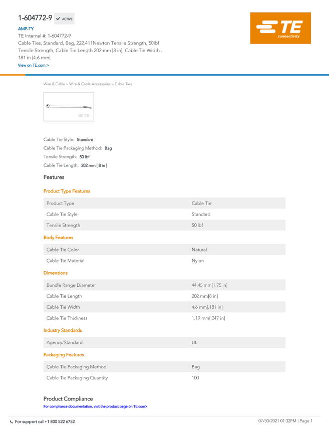Click summary line Cable Tie Style: Standard
The image size is (329, 426).
tap(69, 140)
